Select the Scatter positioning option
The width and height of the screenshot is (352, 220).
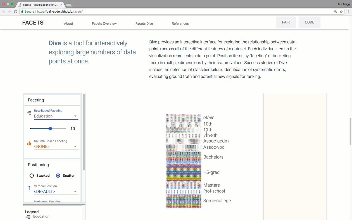[x=58, y=175]
